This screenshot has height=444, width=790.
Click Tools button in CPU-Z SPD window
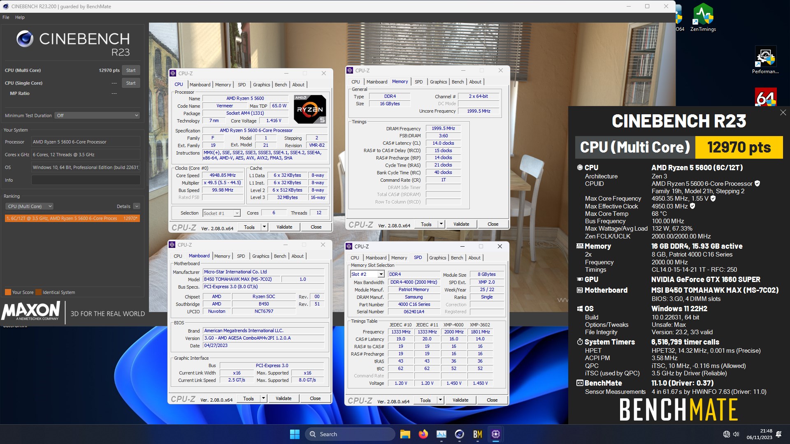(425, 400)
